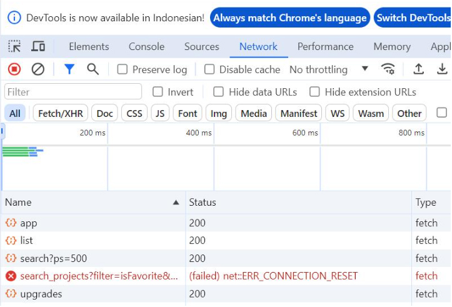Toggle the blue filter funnel icon
452x307 pixels.
[x=69, y=69]
